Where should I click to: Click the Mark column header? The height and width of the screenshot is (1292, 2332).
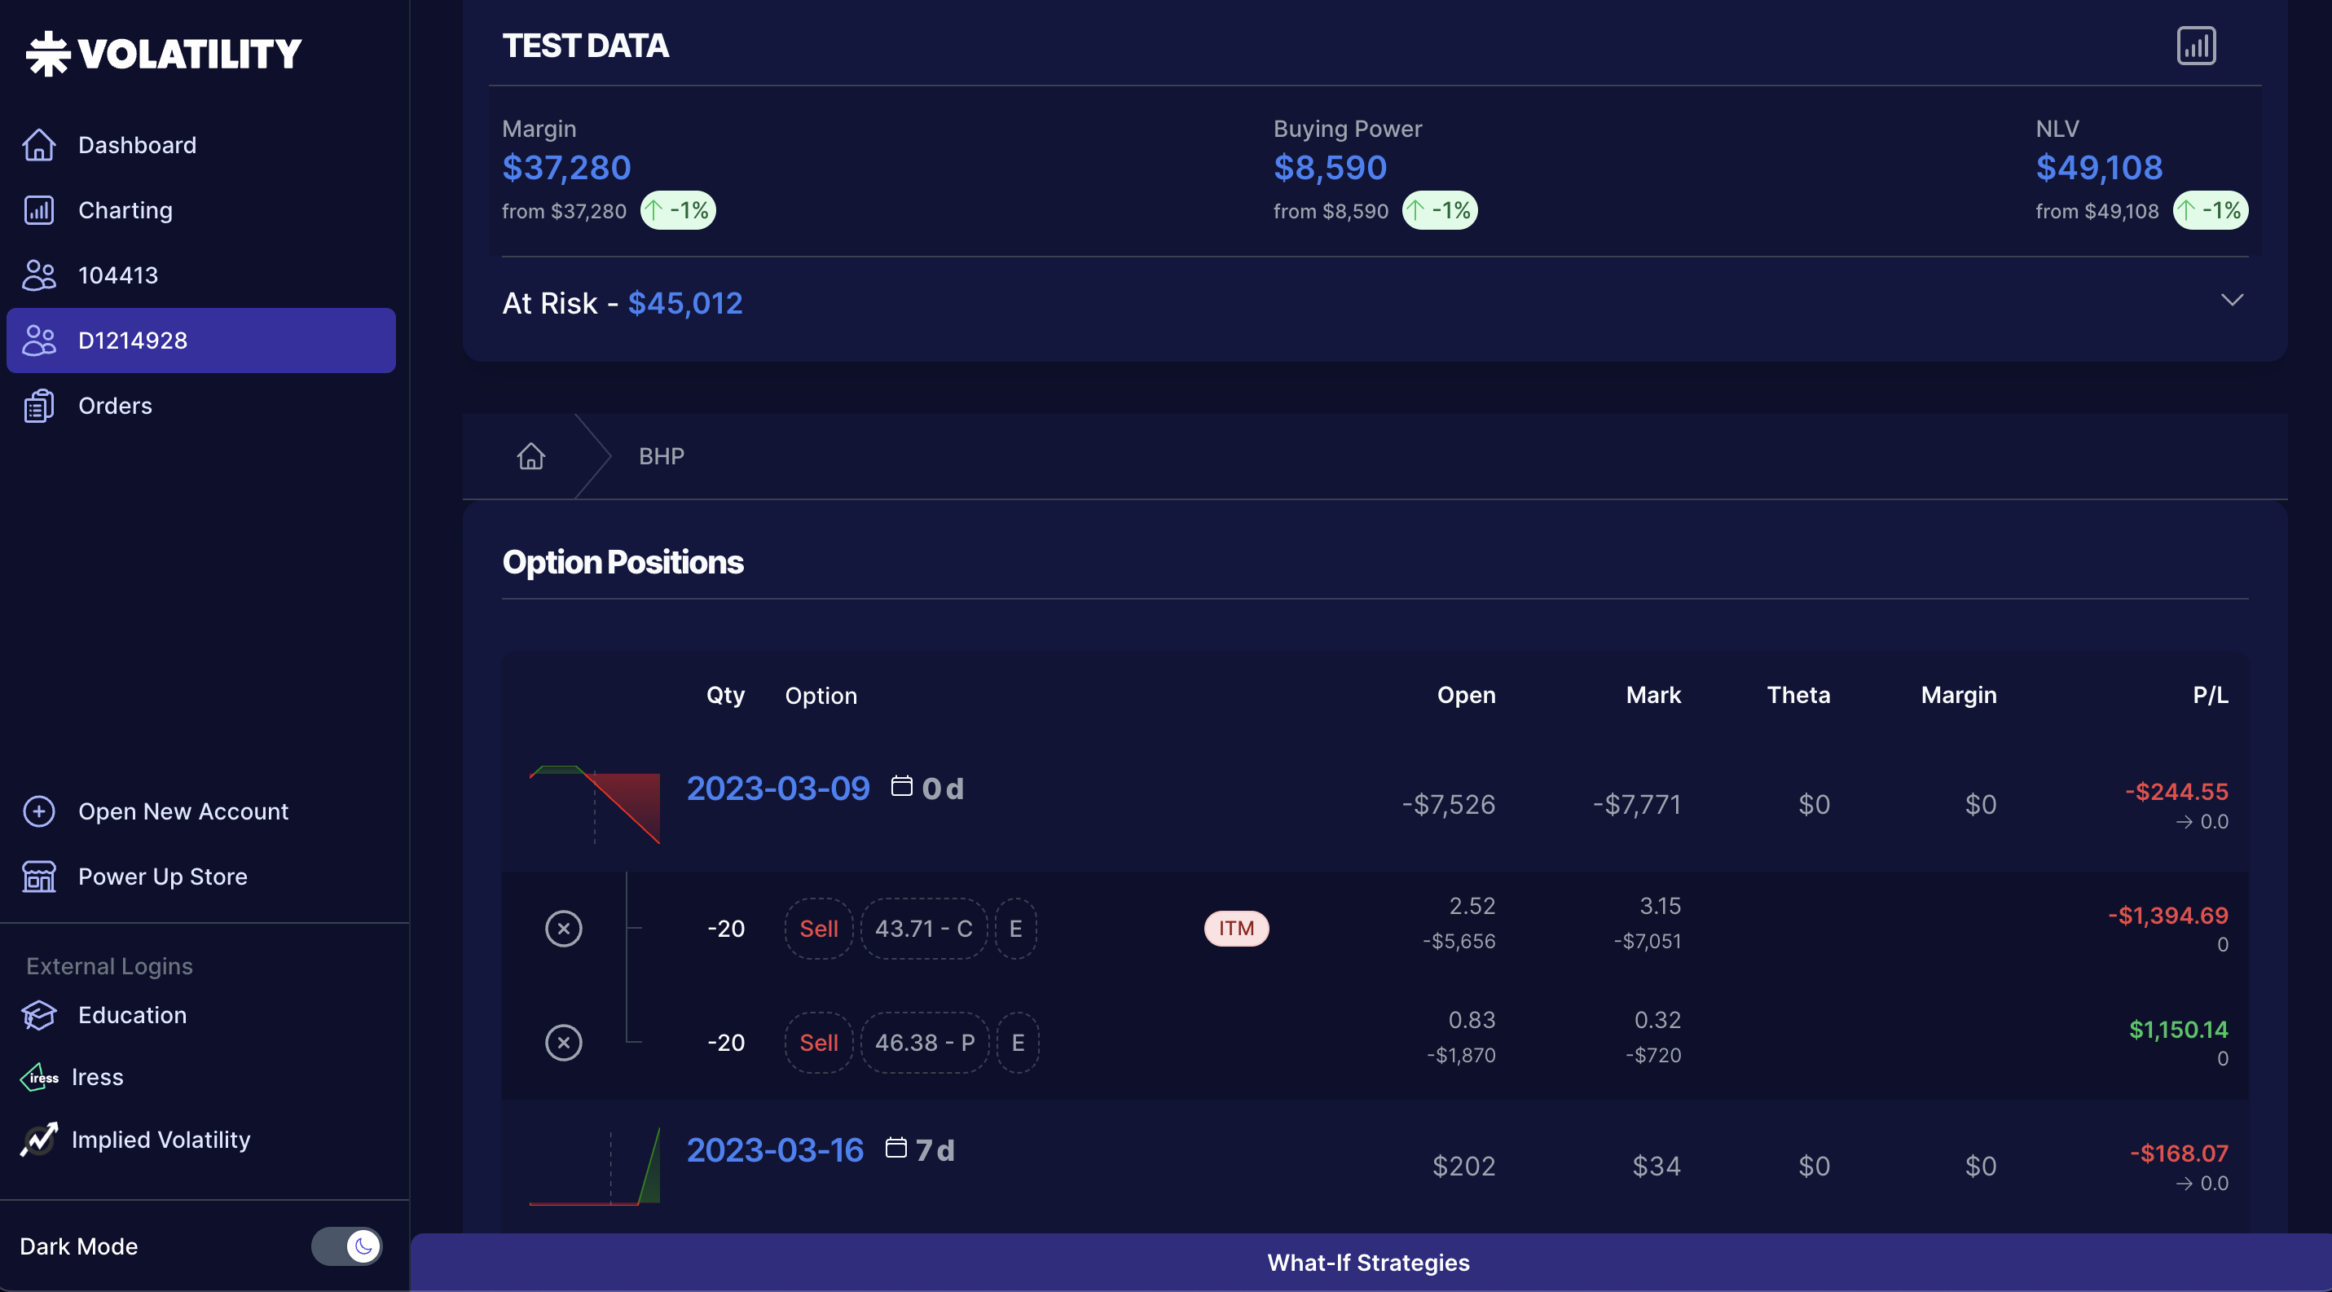tap(1653, 695)
